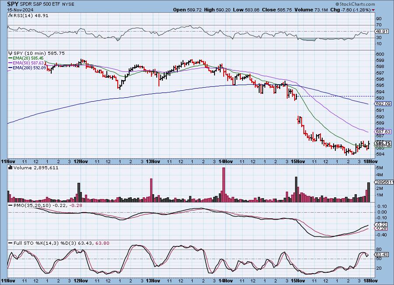
Task: Click the Chg -7.60 (-1.28%) value
Action: [x=350, y=10]
